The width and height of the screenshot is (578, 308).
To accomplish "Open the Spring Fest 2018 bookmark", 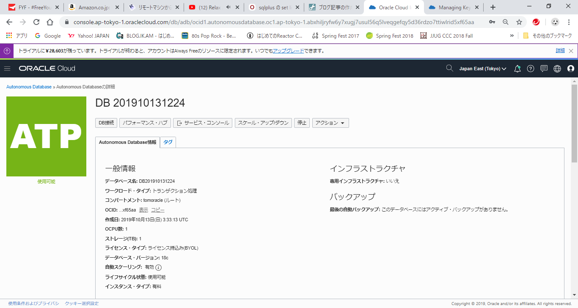I will (x=390, y=36).
